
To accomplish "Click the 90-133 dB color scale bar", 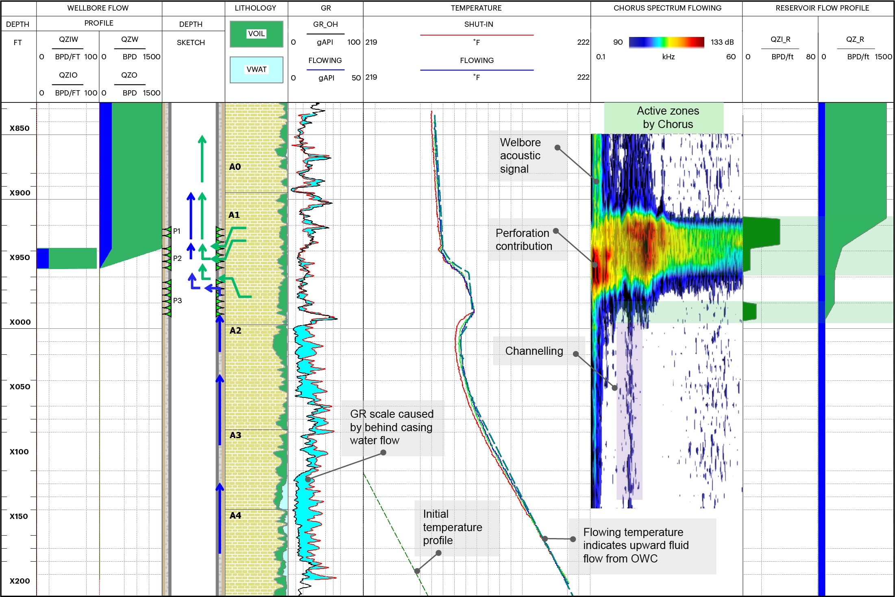I will (667, 41).
